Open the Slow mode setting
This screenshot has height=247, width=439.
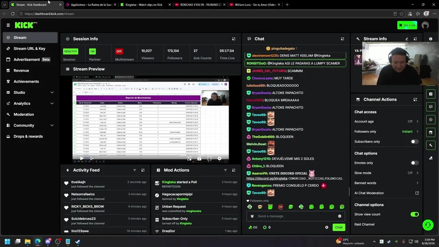point(387,173)
